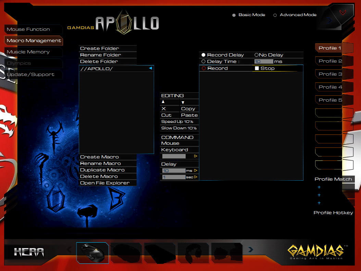
Task: Select the No Delay radio option
Action: (x=257, y=55)
